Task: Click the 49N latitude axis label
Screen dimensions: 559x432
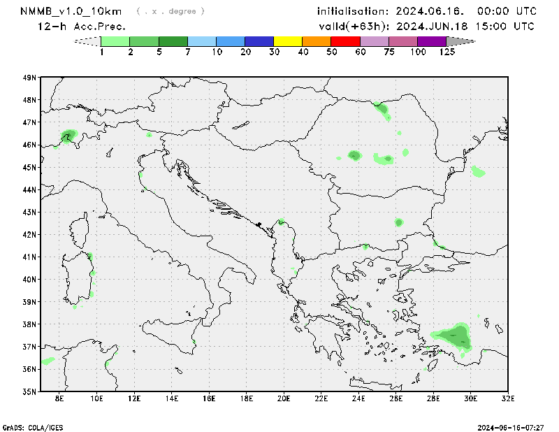Action: tap(29, 78)
